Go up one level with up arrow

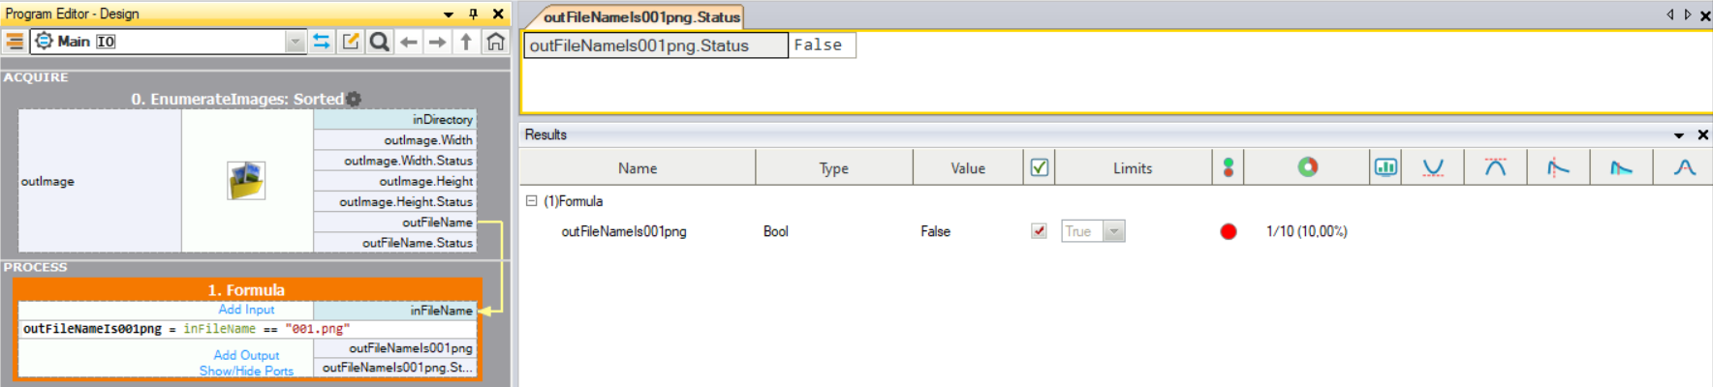[466, 42]
